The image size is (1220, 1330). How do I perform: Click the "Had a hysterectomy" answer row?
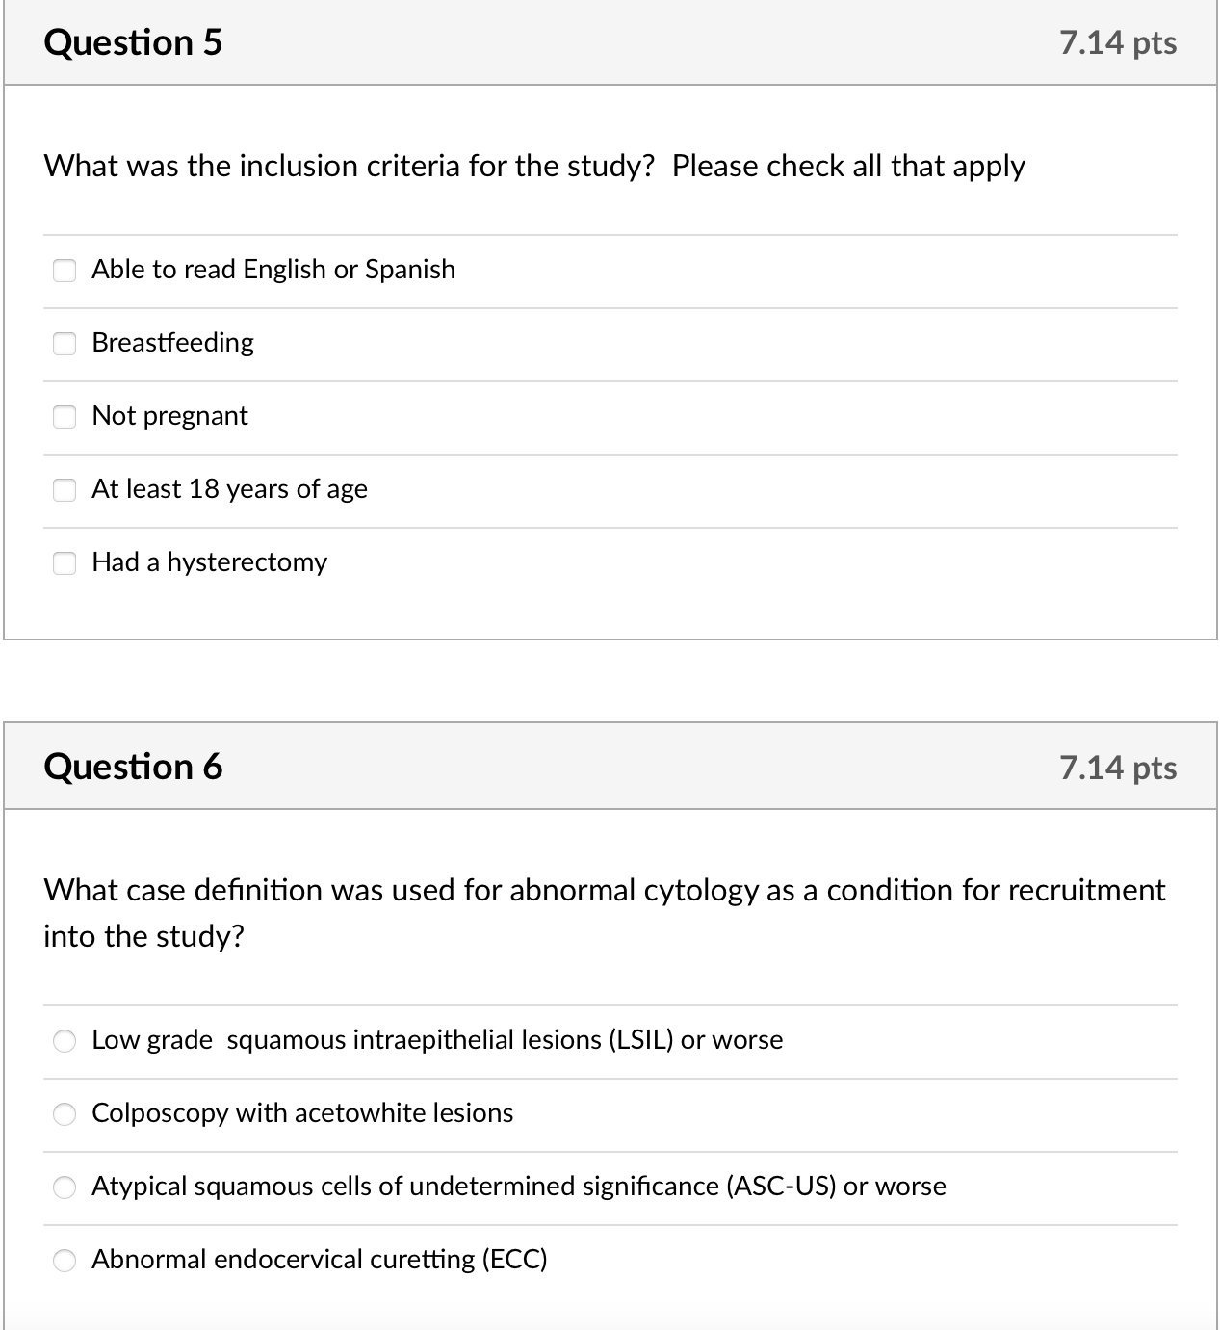[210, 562]
